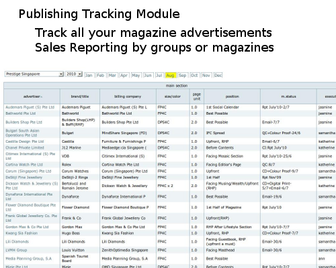Open LVMH Group advertiser link
336x268 pixels.
tap(16, 250)
